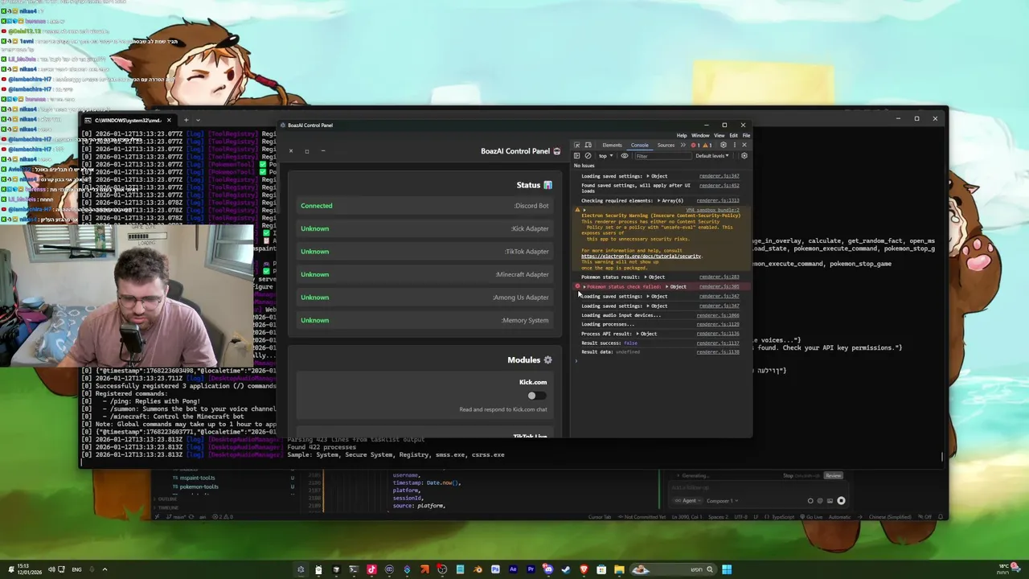Click the console sidebar toggle icon

(x=576, y=156)
